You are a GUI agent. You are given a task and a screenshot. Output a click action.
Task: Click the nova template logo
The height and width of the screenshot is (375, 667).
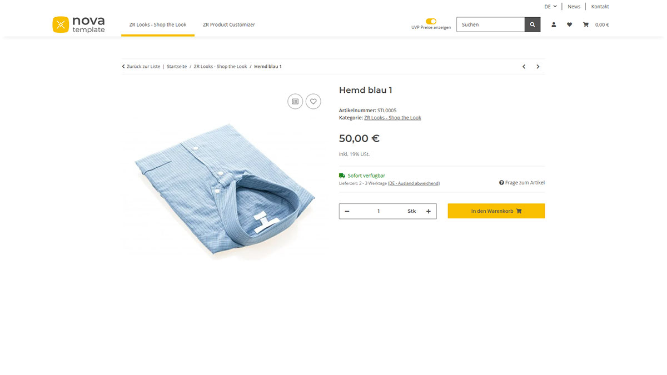[78, 24]
